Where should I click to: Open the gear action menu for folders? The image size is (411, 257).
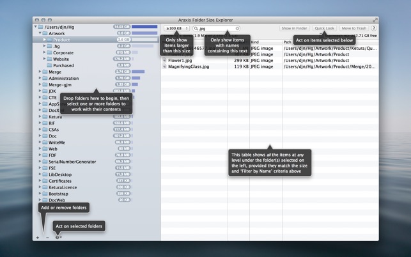(x=58, y=238)
